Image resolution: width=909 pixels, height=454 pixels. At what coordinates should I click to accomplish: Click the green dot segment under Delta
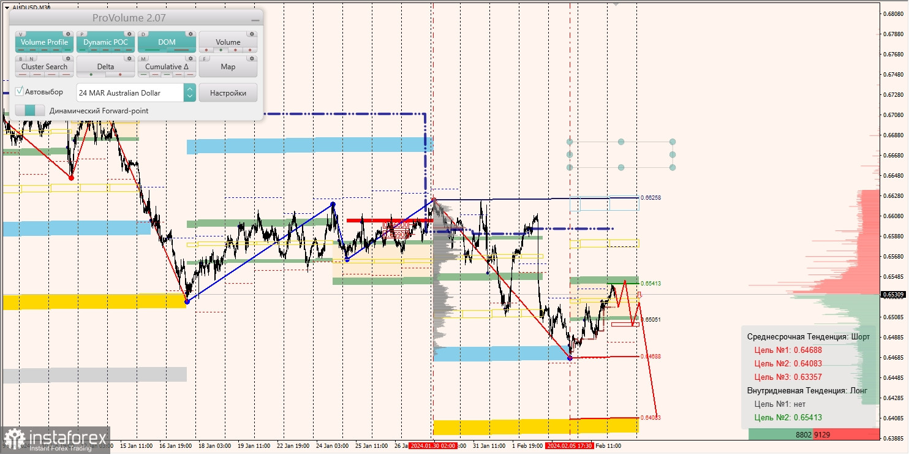pos(91,74)
